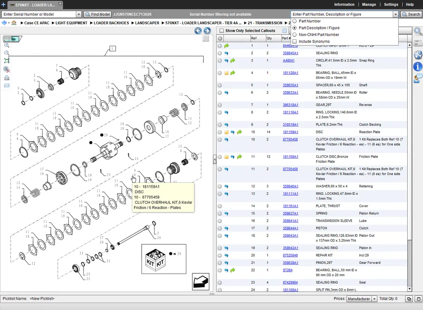Open part number link 358640A1
The height and width of the screenshot is (310, 423).
(290, 187)
